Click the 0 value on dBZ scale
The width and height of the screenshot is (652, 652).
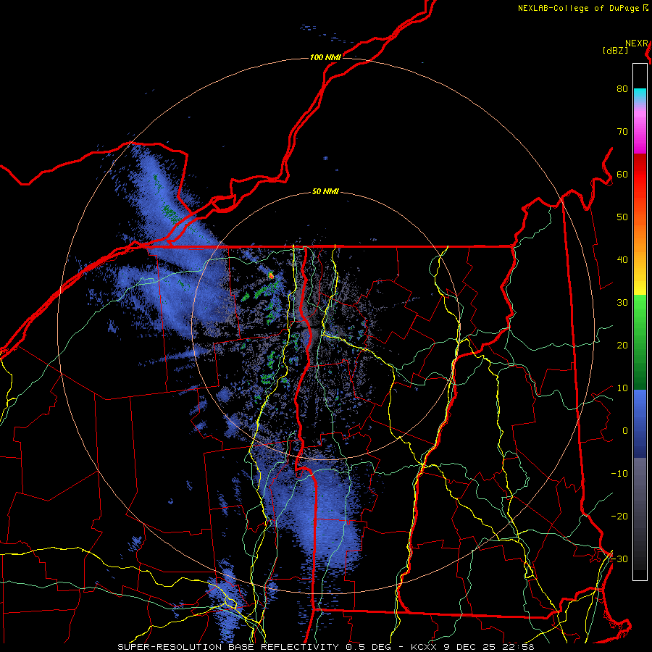(x=625, y=431)
